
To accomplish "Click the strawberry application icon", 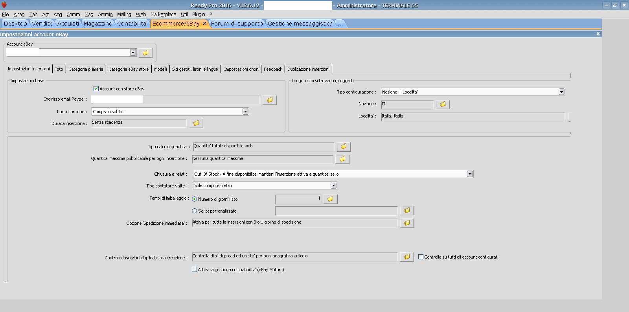I will (x=4, y=5).
